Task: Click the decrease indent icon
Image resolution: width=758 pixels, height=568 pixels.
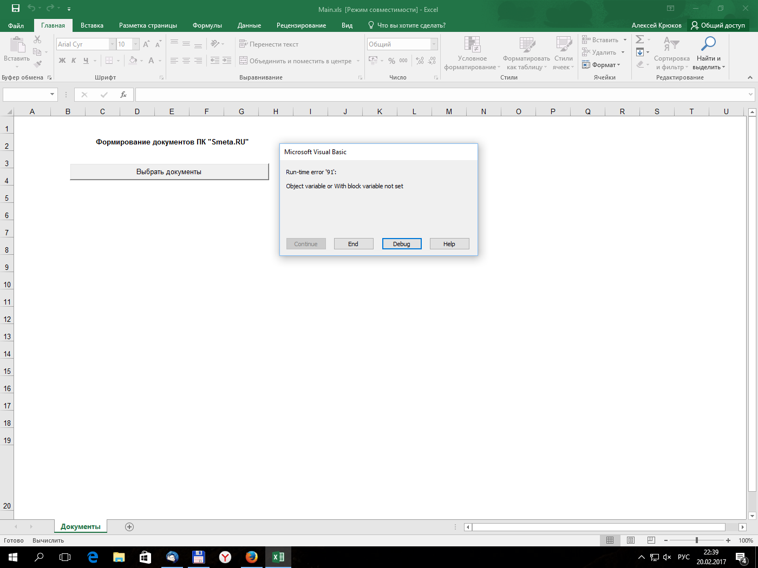Action: click(215, 61)
